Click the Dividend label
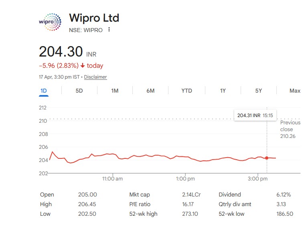 tap(230, 195)
